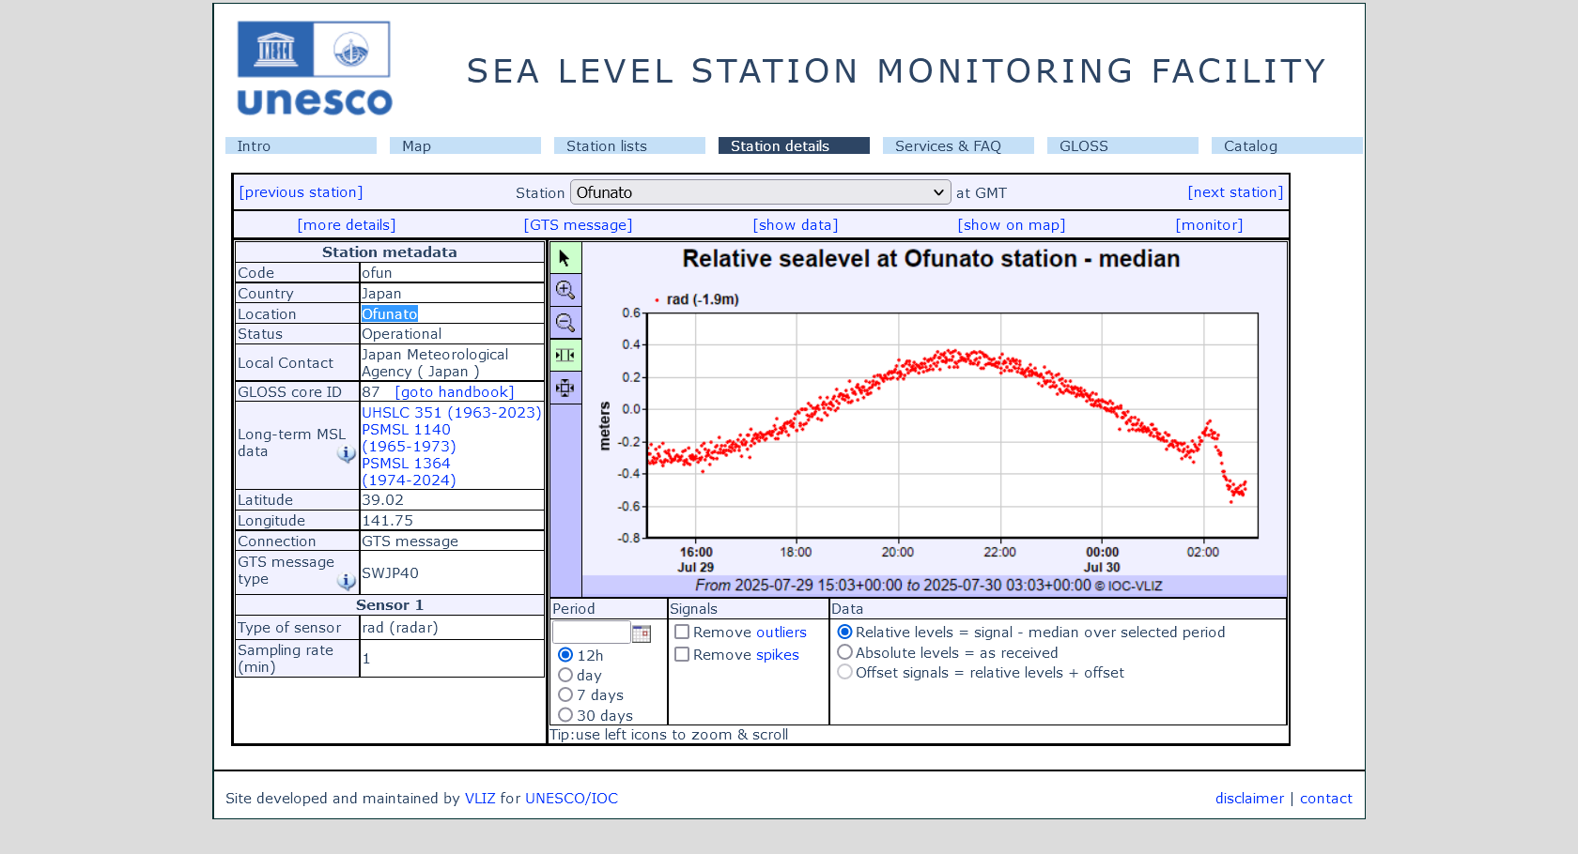This screenshot has width=1578, height=854.
Task: Select Offset signals data option
Action: coord(844,672)
